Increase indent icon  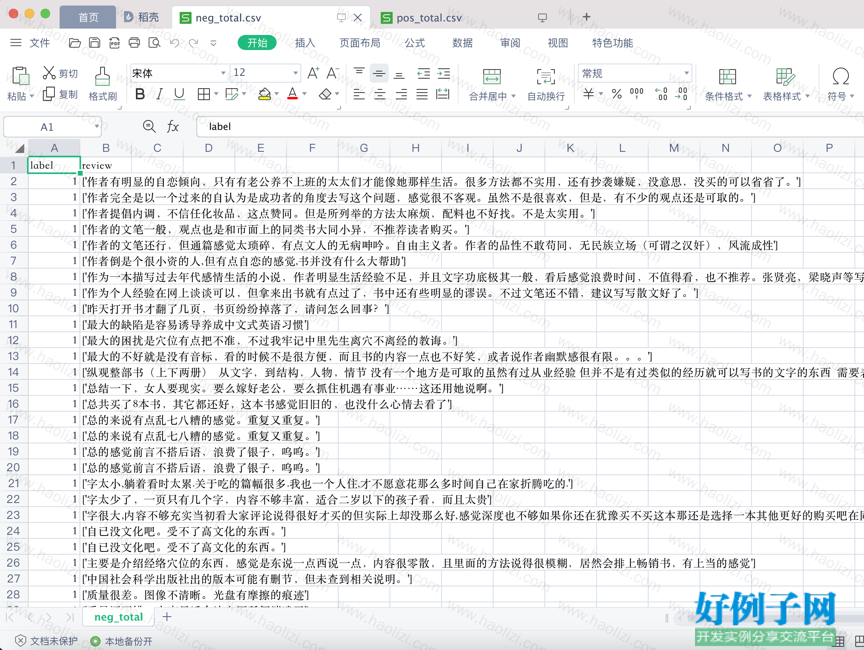click(444, 73)
